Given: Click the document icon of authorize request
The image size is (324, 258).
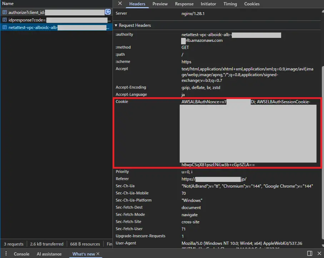Looking at the screenshot, I should (x=5, y=13).
